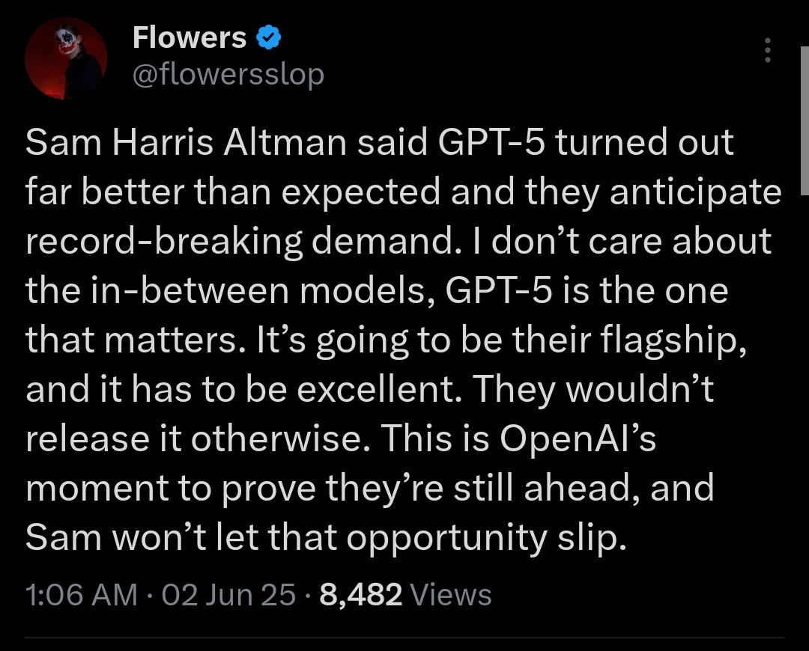Click the display name "Flowers"
809x651 pixels.
tap(189, 37)
